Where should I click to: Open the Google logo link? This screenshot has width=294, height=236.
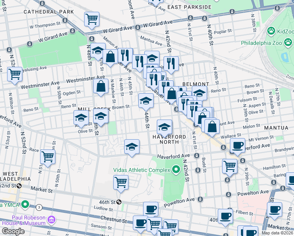tap(13, 231)
